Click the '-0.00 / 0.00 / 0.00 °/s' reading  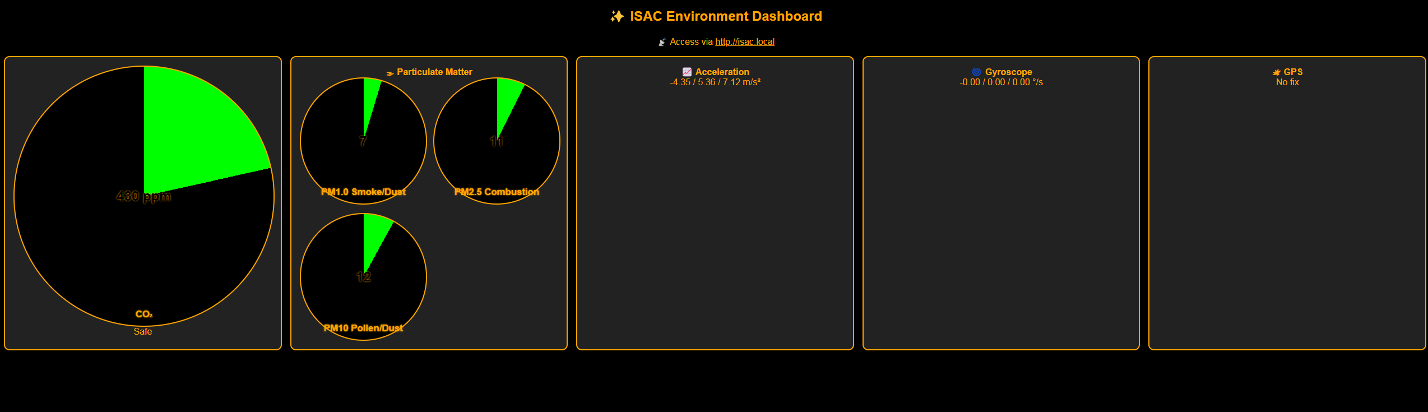click(1001, 82)
